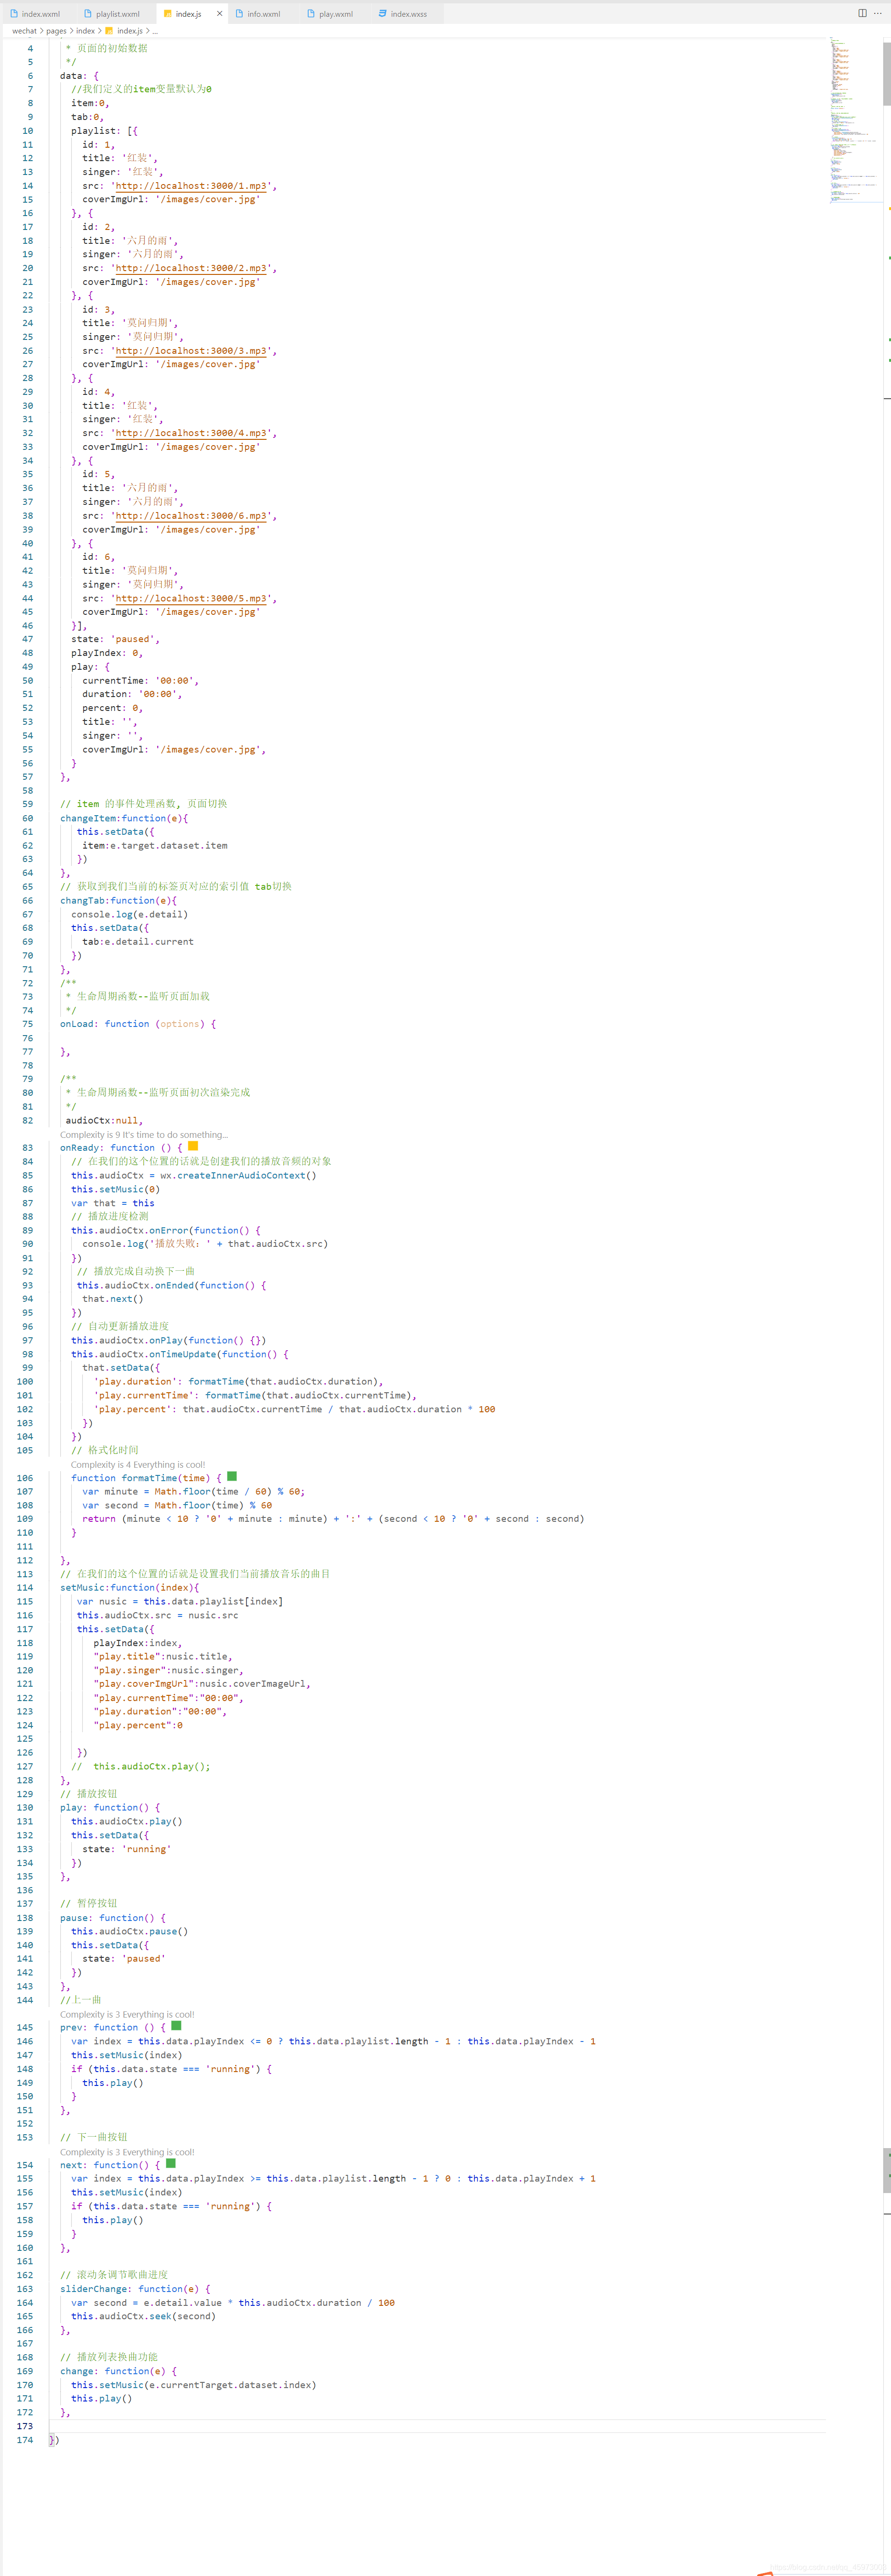
Task: Open the localhost:3000/3.mp3 link
Action: (191, 351)
